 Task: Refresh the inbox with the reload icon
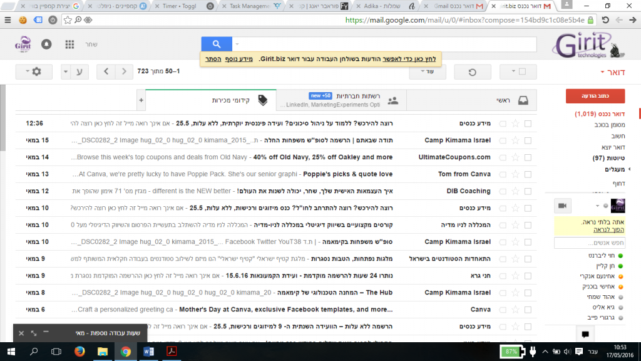472,72
